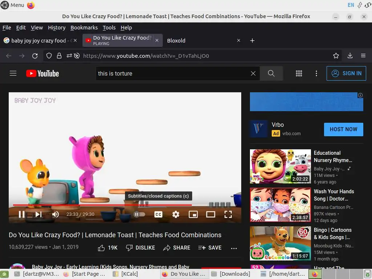This screenshot has width=372, height=279.
Task: Open YouTube settings three-dot menu
Action: [x=316, y=73]
